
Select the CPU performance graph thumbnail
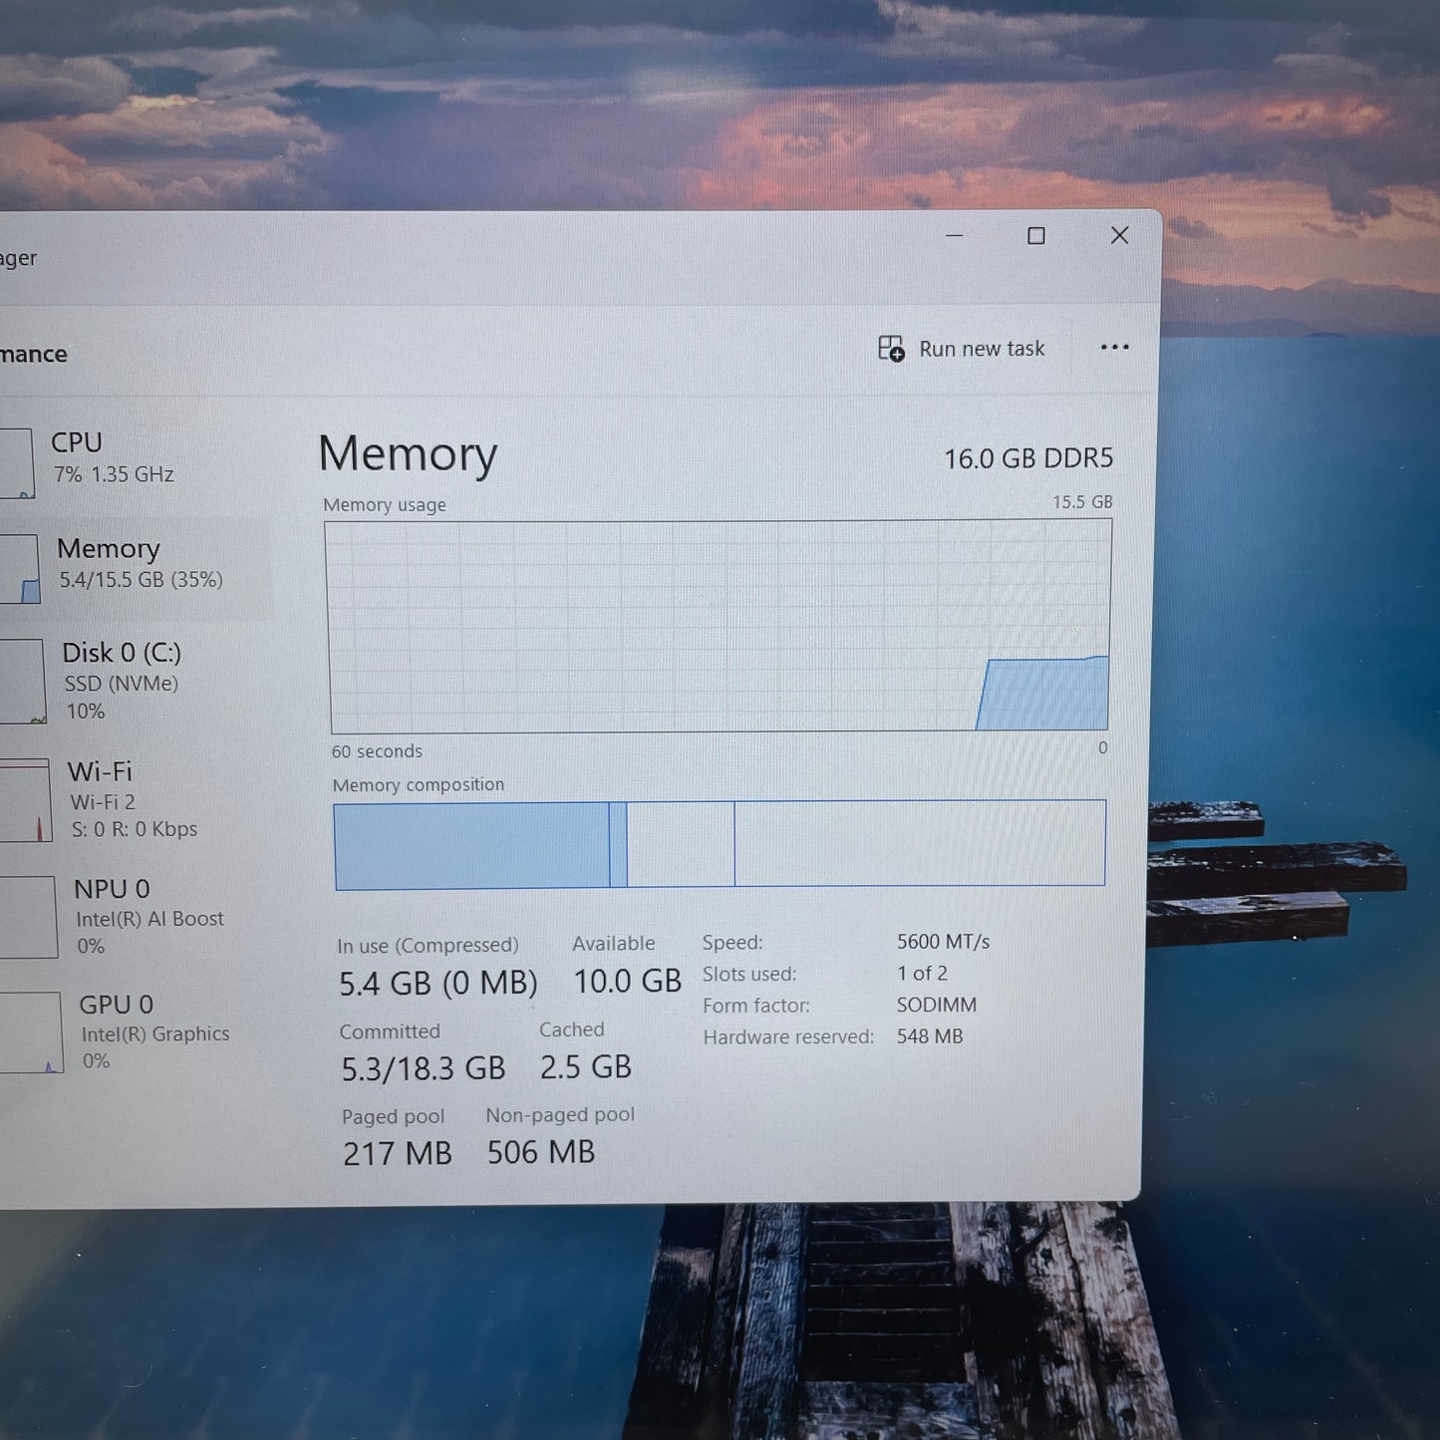point(17,463)
